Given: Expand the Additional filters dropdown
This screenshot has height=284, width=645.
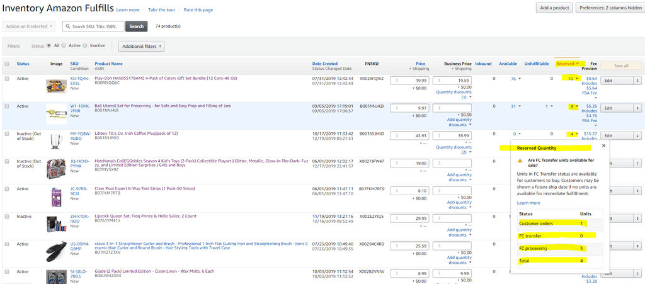Looking at the screenshot, I should (141, 47).
